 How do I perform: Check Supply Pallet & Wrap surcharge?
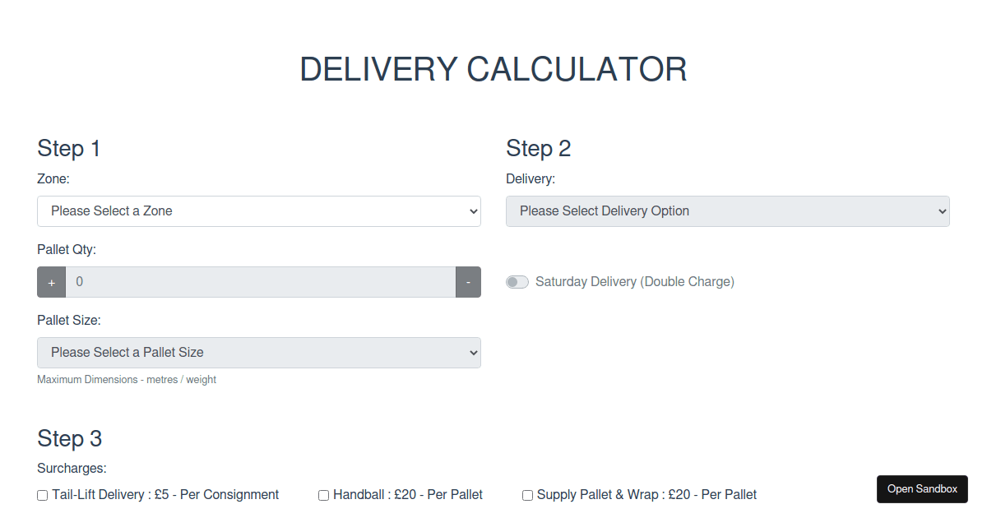[527, 495]
